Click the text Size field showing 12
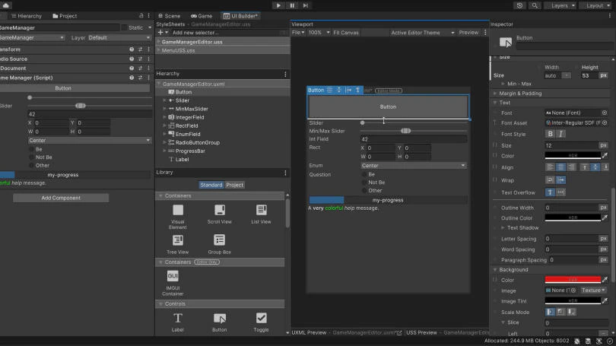 click(x=572, y=145)
